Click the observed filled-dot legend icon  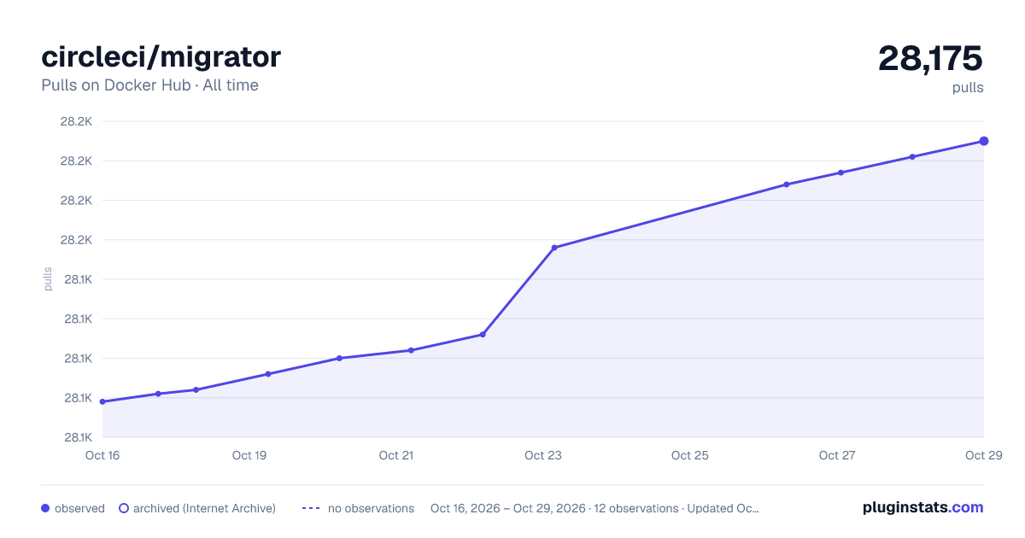[x=45, y=508]
